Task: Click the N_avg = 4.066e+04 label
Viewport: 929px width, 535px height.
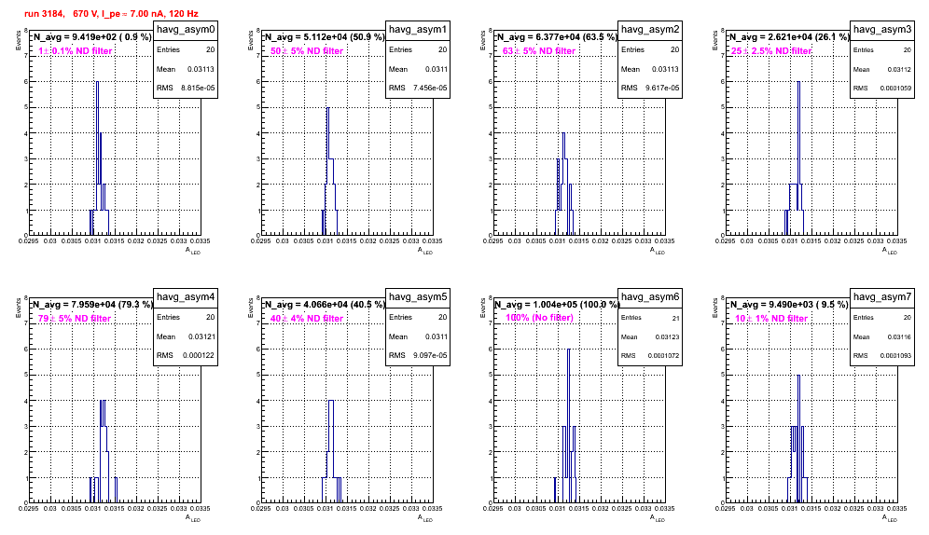Action: click(x=325, y=305)
